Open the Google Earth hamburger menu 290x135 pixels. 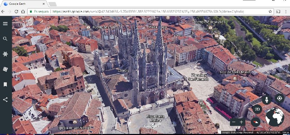5,23
